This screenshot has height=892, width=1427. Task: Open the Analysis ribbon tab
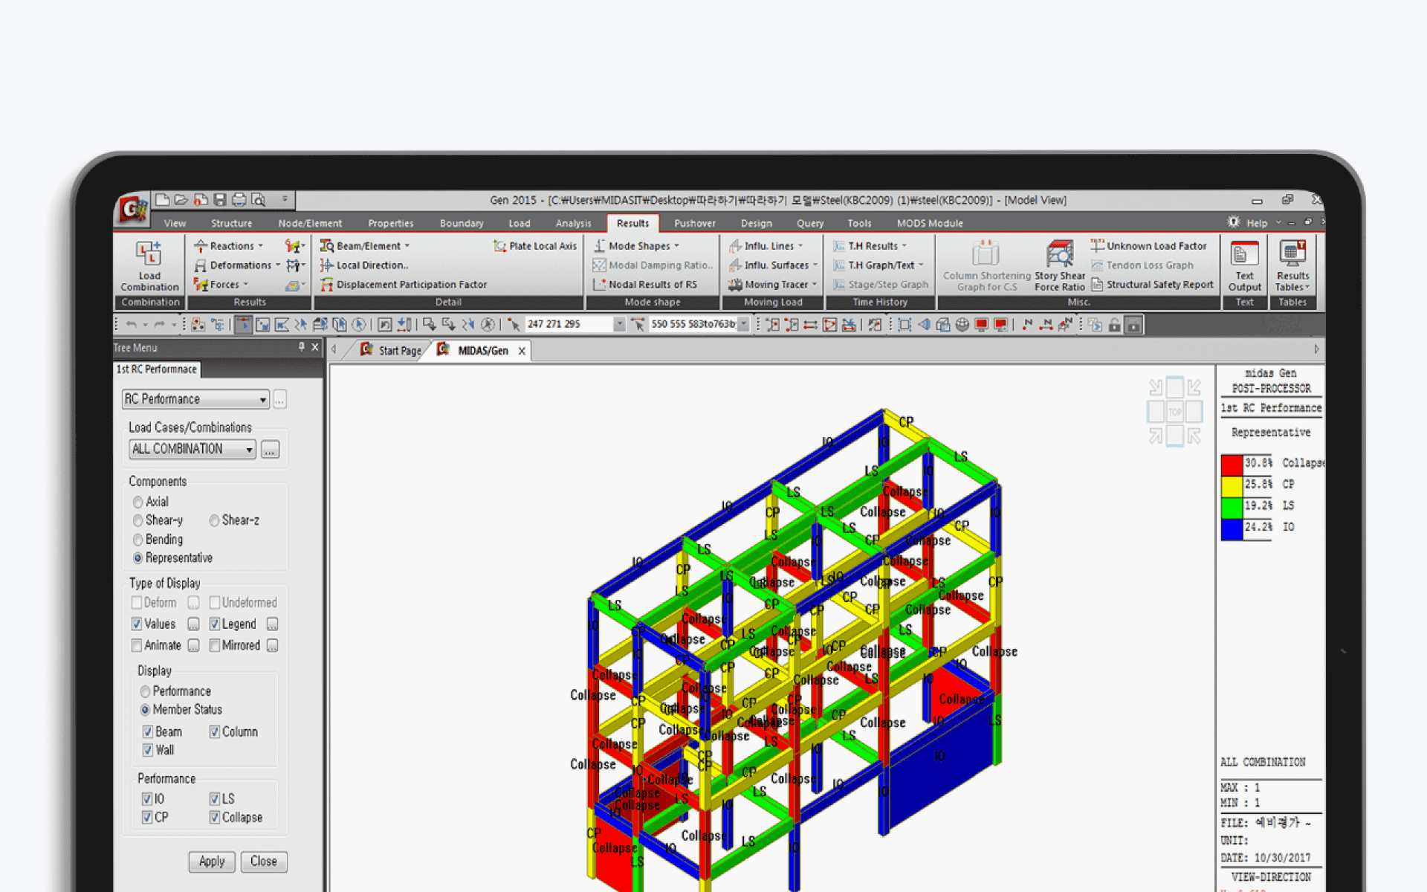pyautogui.click(x=573, y=223)
